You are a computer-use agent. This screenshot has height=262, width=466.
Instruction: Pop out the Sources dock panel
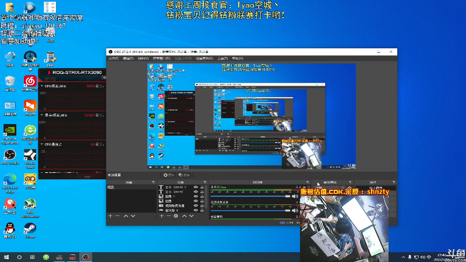[x=205, y=182]
